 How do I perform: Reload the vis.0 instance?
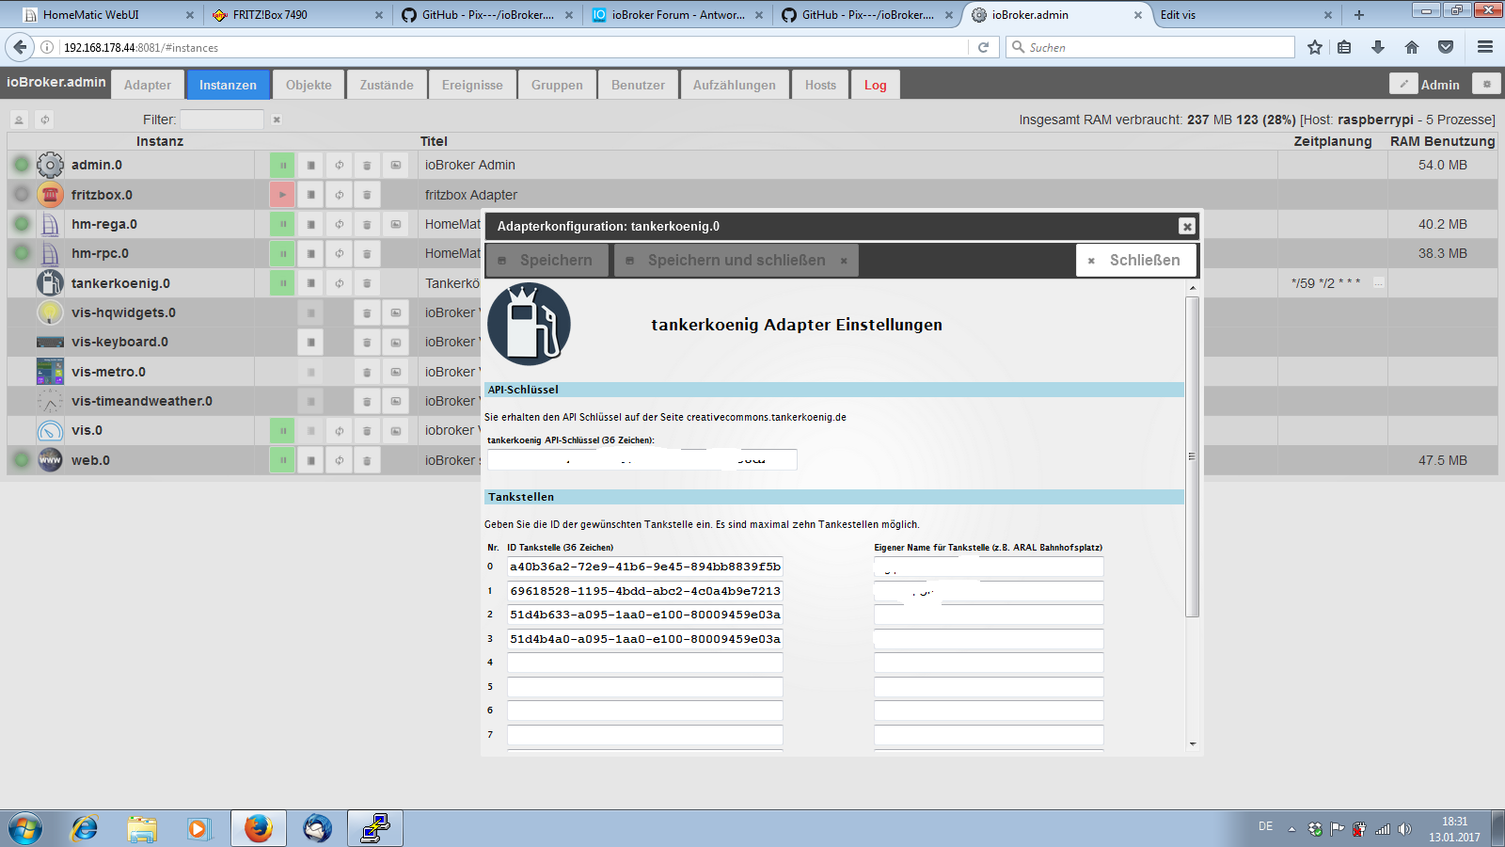pyautogui.click(x=339, y=430)
